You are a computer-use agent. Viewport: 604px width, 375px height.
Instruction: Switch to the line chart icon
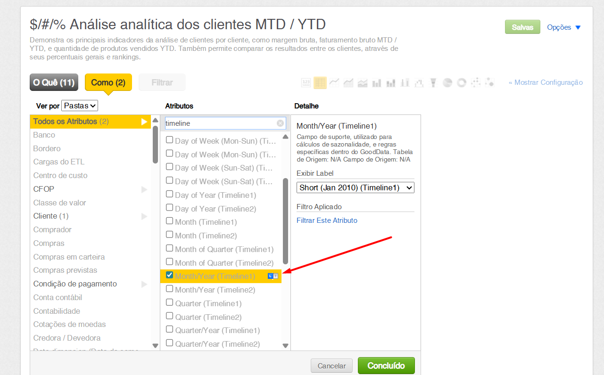coord(334,83)
